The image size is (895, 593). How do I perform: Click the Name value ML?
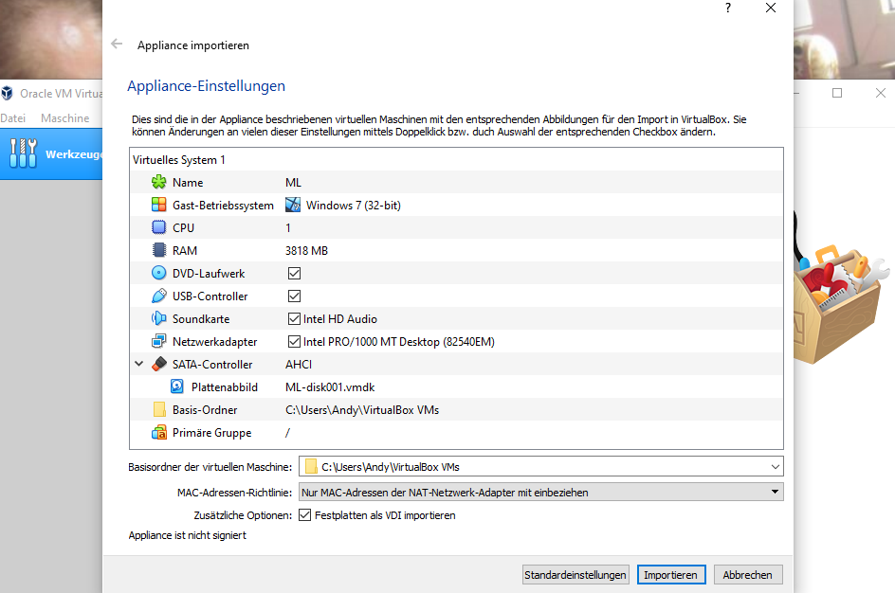(293, 183)
